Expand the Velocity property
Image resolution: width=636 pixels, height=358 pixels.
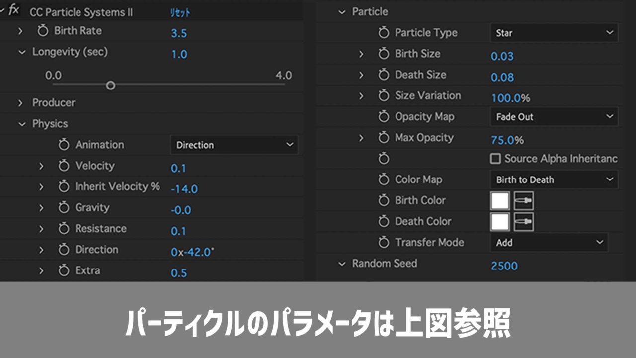[x=41, y=166]
